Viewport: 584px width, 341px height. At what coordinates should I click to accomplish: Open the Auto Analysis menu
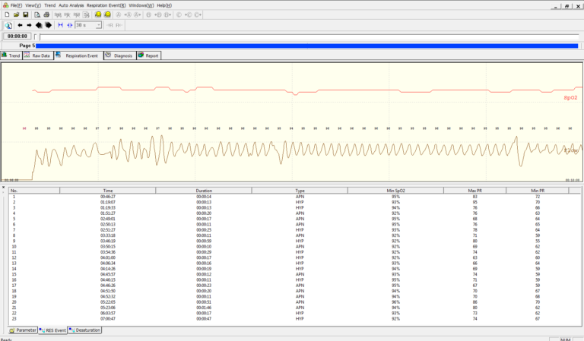tap(71, 5)
